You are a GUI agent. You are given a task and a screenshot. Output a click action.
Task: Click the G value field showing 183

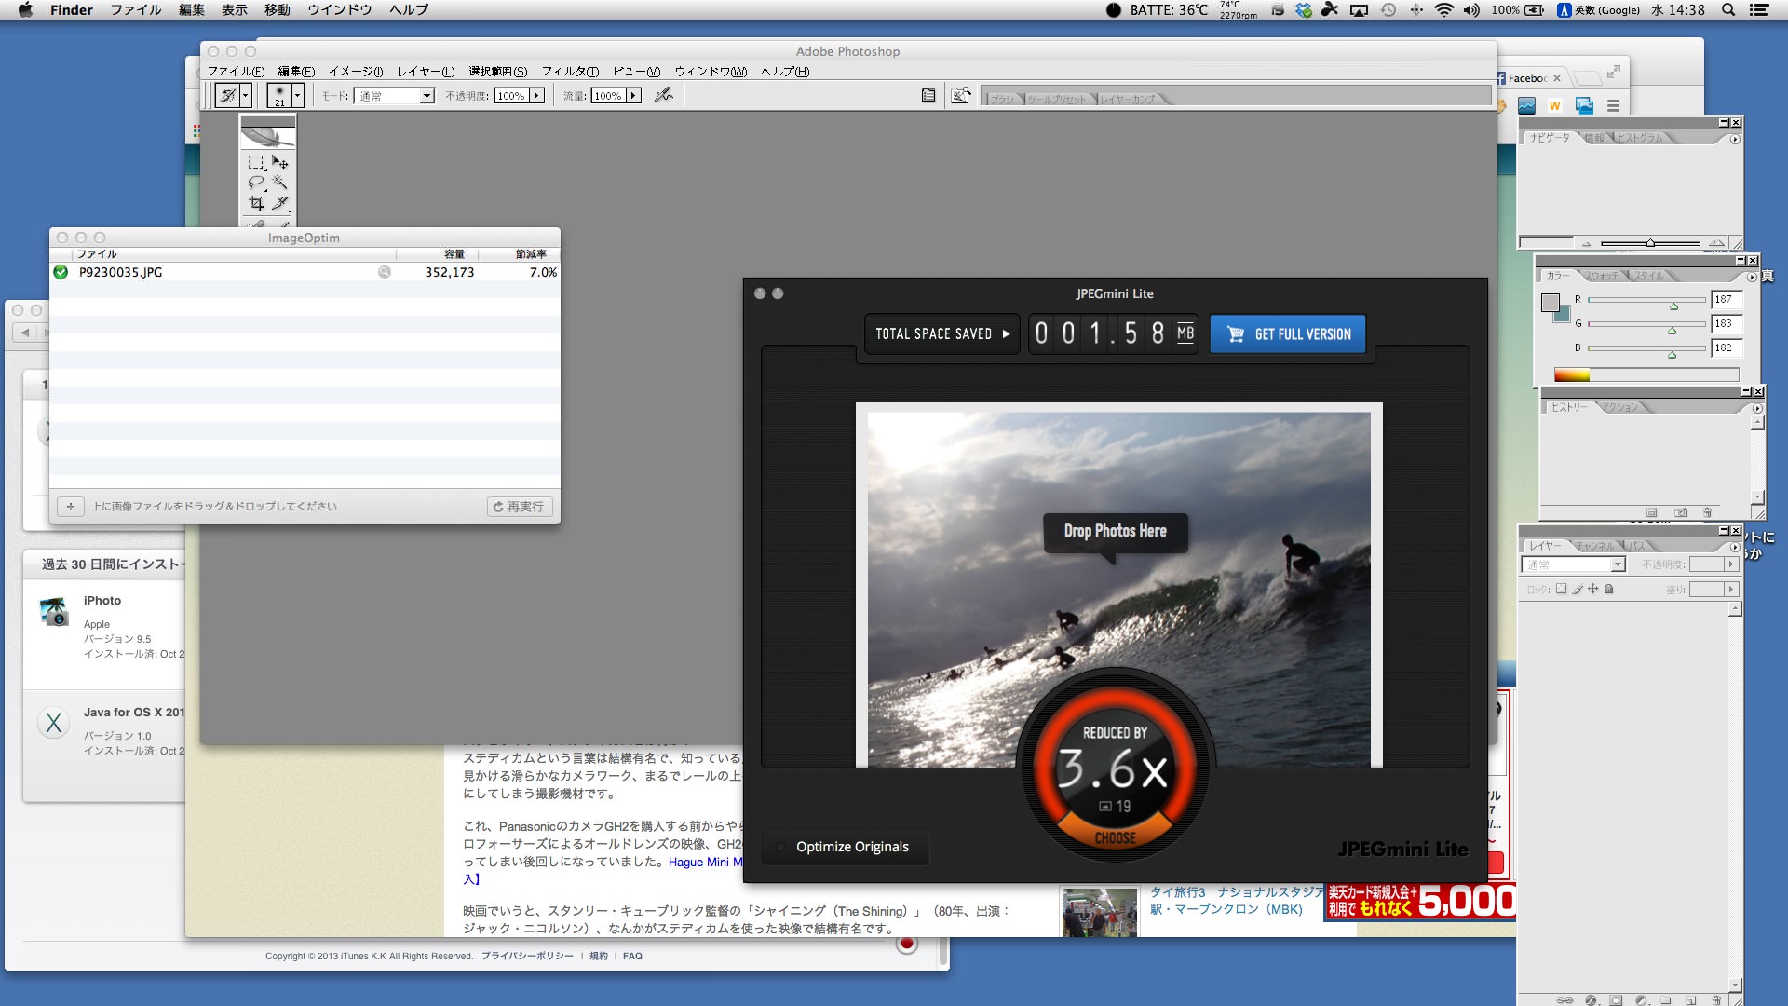pyautogui.click(x=1726, y=324)
